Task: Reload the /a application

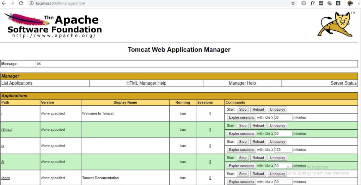Action: (258, 142)
